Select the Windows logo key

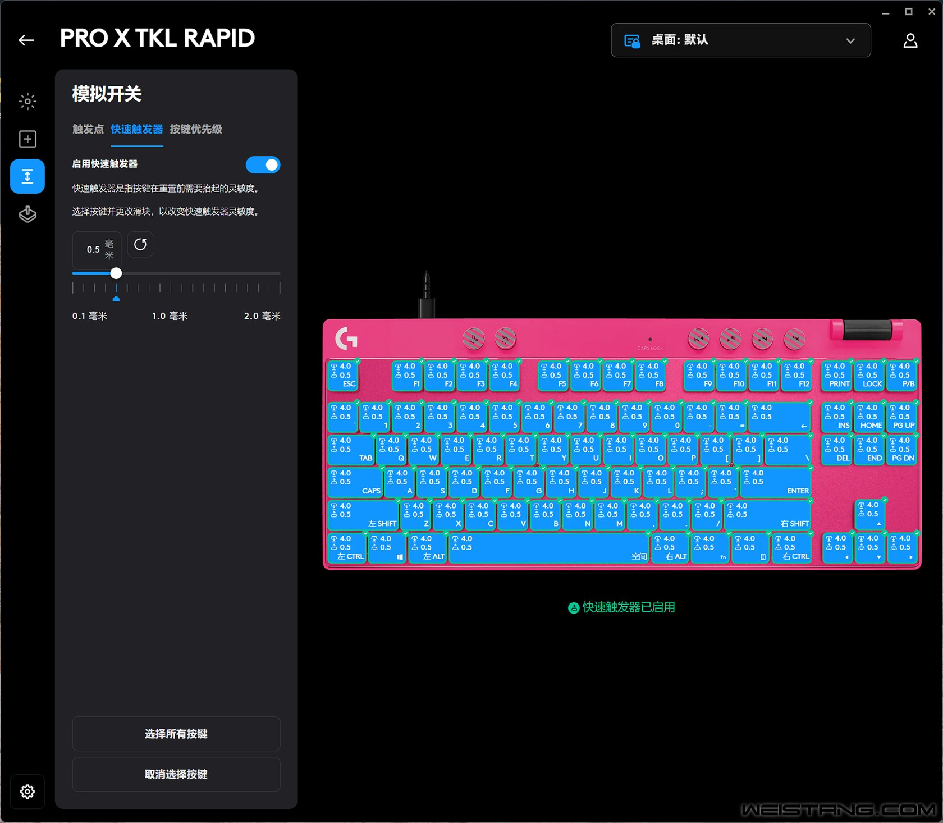[x=387, y=548]
